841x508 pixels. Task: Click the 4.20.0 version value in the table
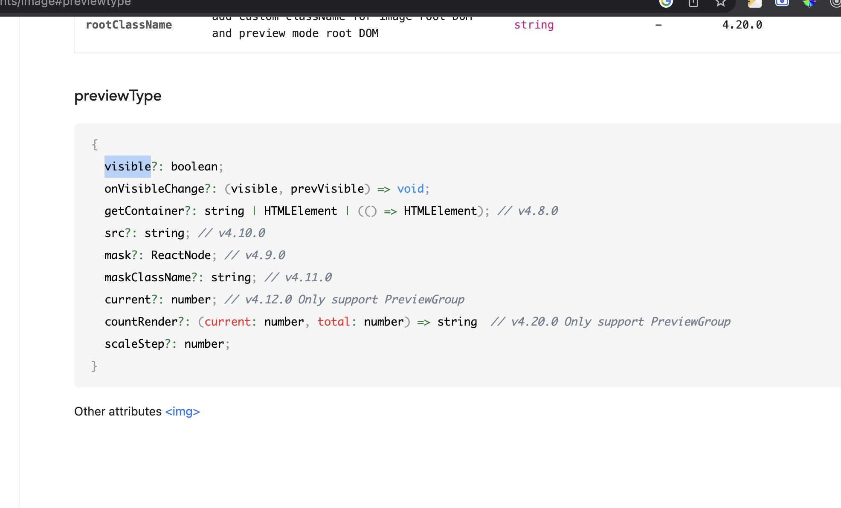click(x=742, y=25)
